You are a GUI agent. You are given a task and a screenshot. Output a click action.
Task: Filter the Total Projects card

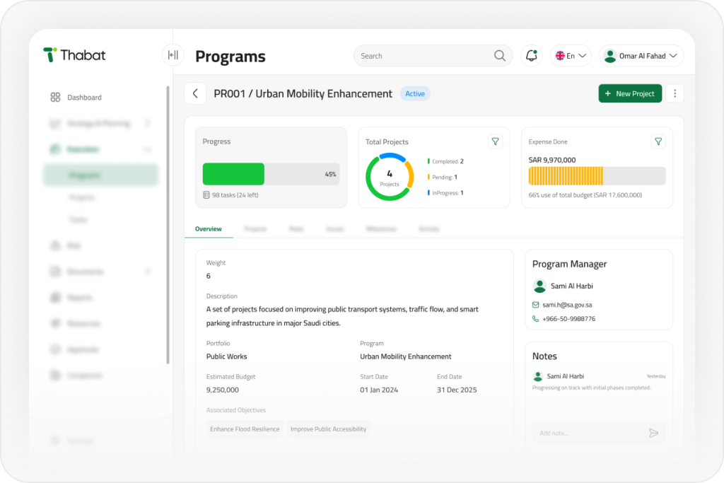point(496,141)
